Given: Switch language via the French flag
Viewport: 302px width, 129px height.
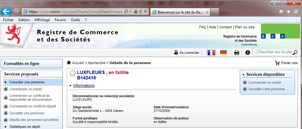Looking at the screenshot, I should [x=211, y=53].
